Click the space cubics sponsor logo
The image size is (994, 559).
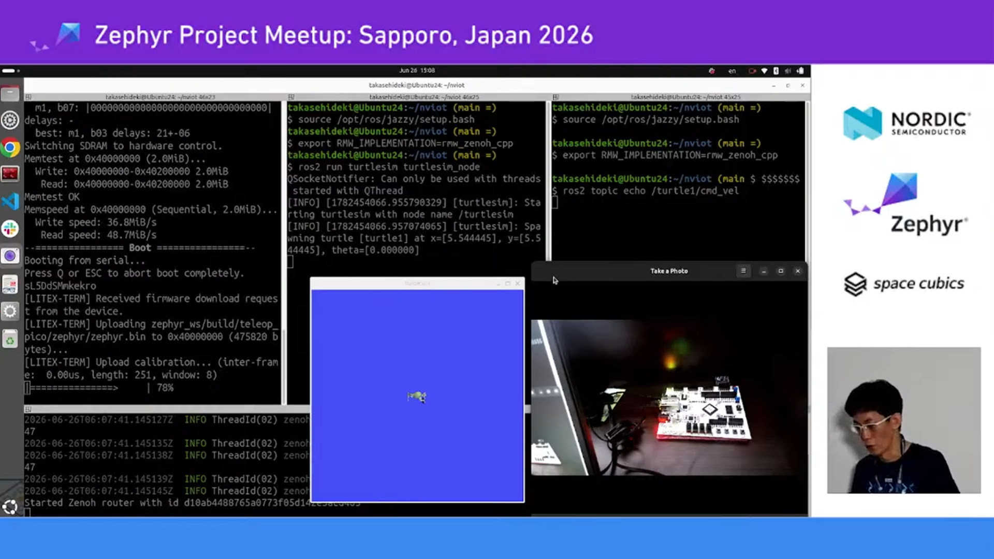904,284
